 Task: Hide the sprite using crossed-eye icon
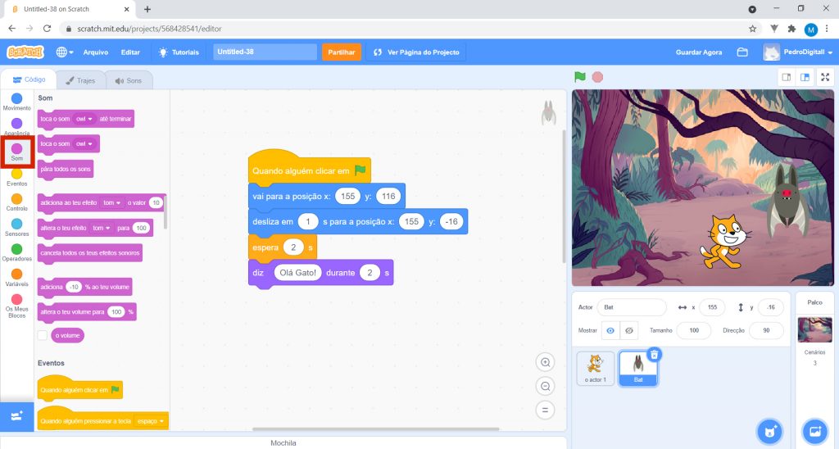point(629,331)
